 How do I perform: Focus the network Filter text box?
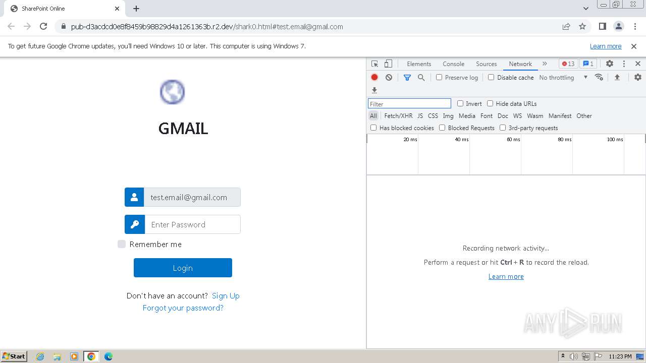tap(409, 104)
